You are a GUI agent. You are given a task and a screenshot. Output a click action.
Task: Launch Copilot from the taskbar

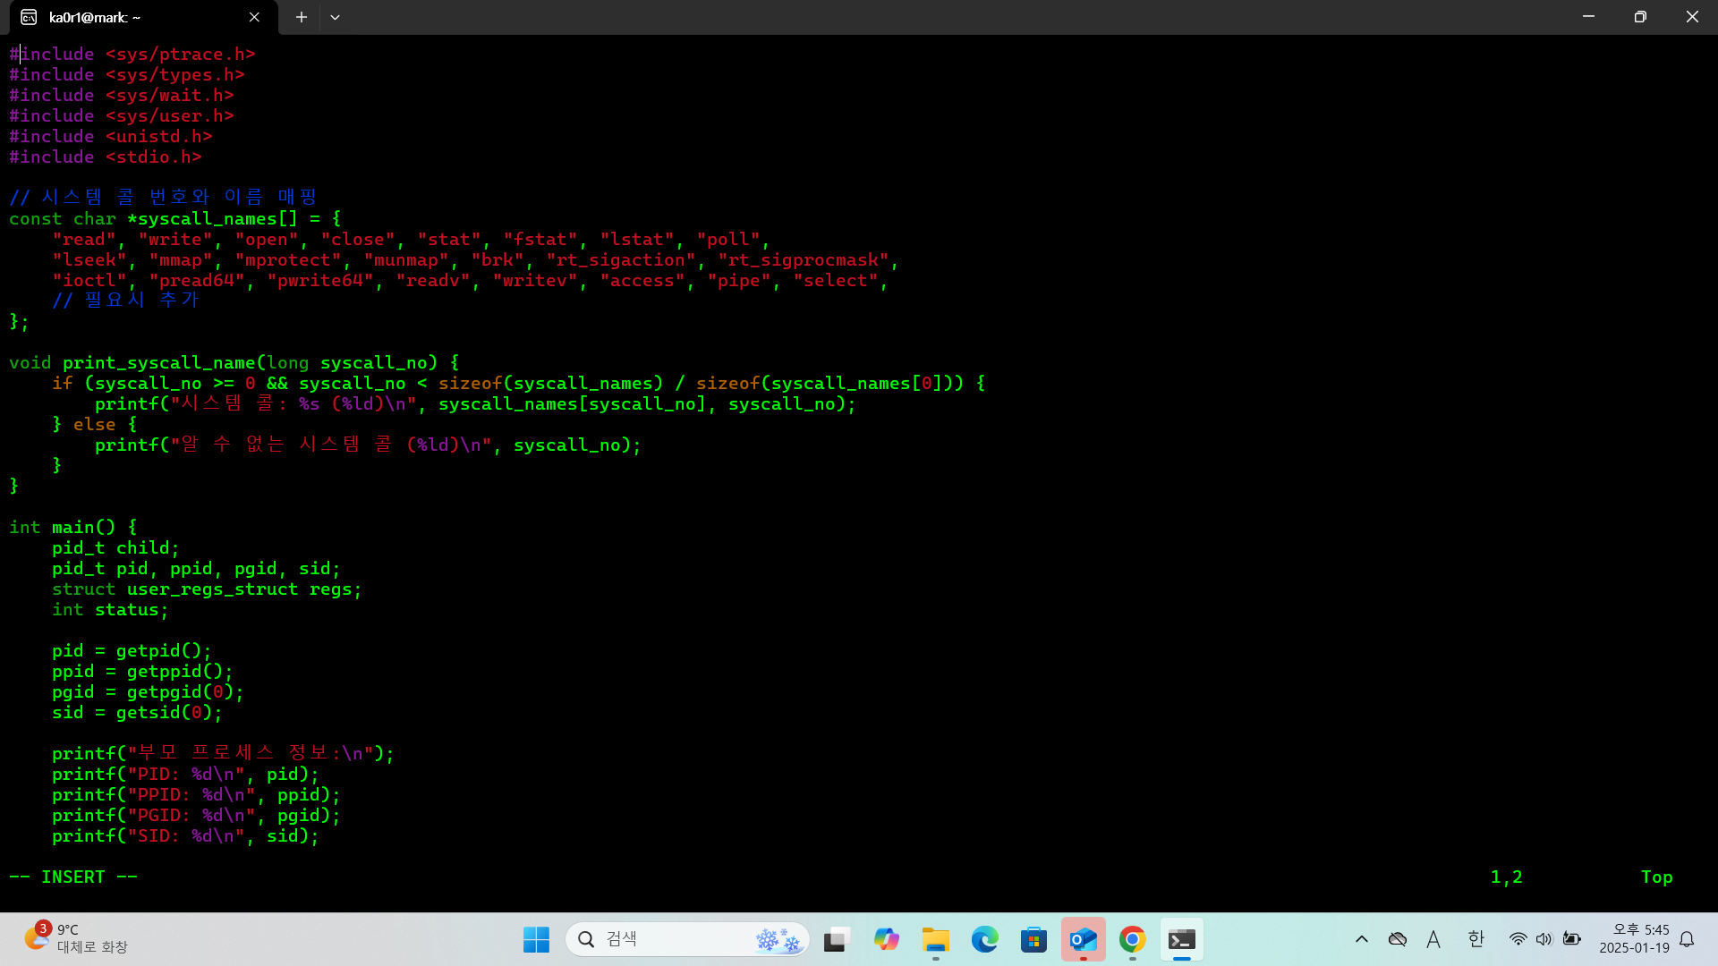click(x=886, y=939)
